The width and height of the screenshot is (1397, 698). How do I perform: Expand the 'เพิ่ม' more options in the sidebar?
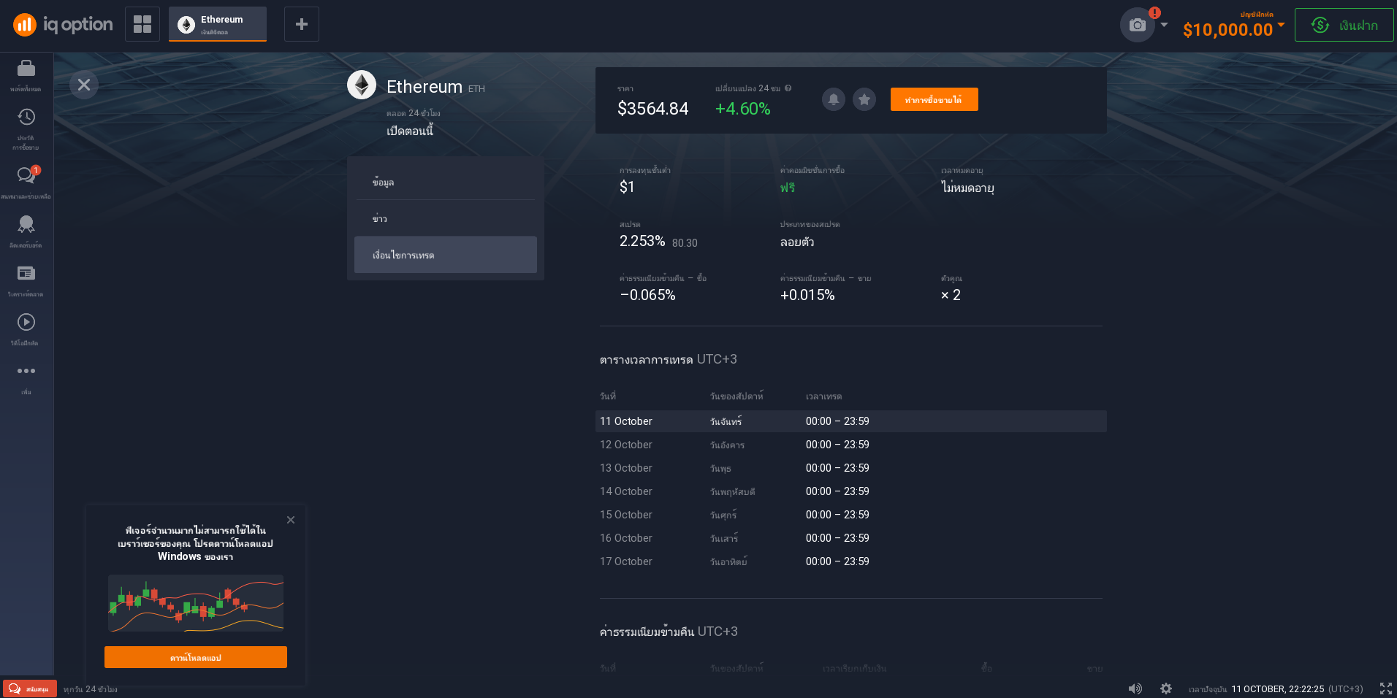tap(26, 370)
